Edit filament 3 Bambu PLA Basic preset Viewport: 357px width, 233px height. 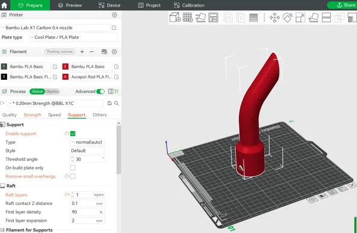(55, 77)
